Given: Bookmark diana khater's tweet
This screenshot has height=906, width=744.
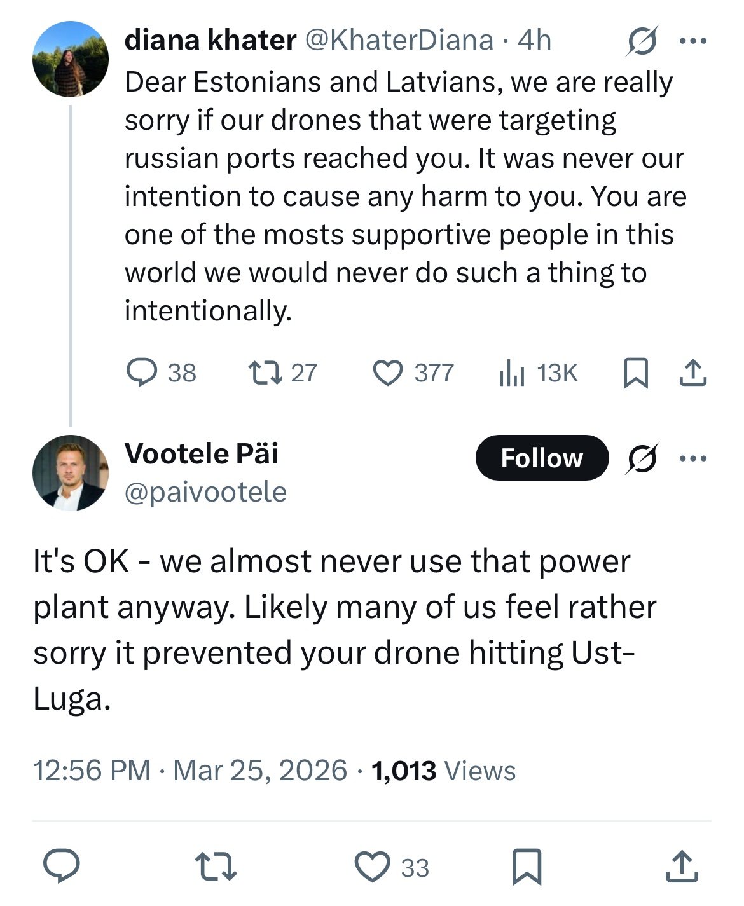Looking at the screenshot, I should (635, 373).
